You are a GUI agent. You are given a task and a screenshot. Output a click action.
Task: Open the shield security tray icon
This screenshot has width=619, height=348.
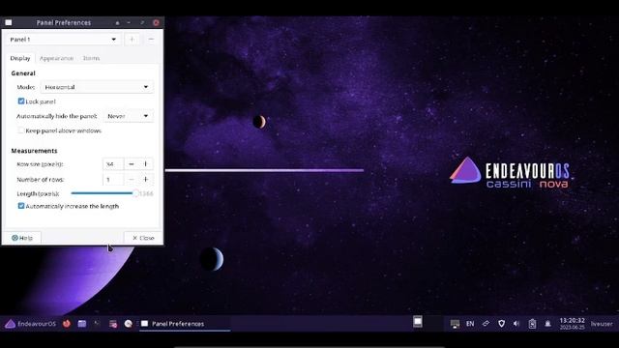[x=501, y=324]
